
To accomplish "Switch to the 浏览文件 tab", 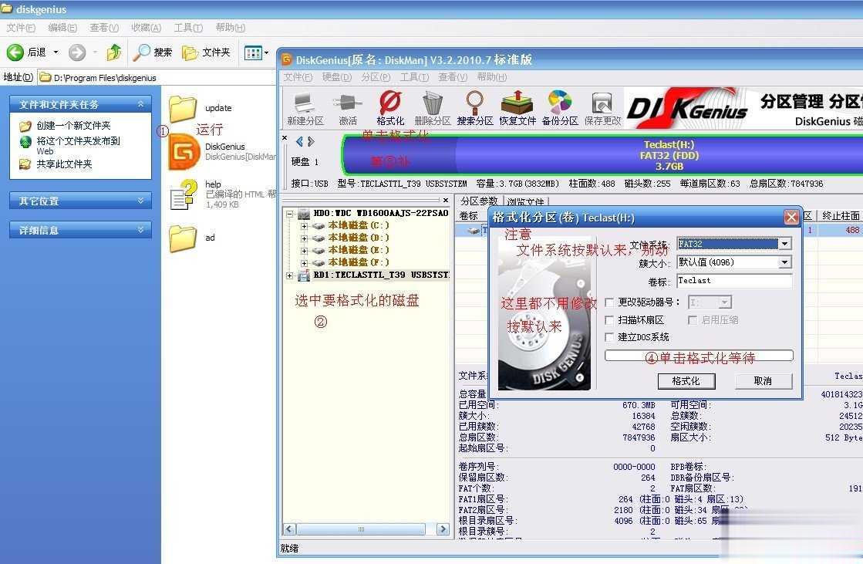I will point(525,202).
